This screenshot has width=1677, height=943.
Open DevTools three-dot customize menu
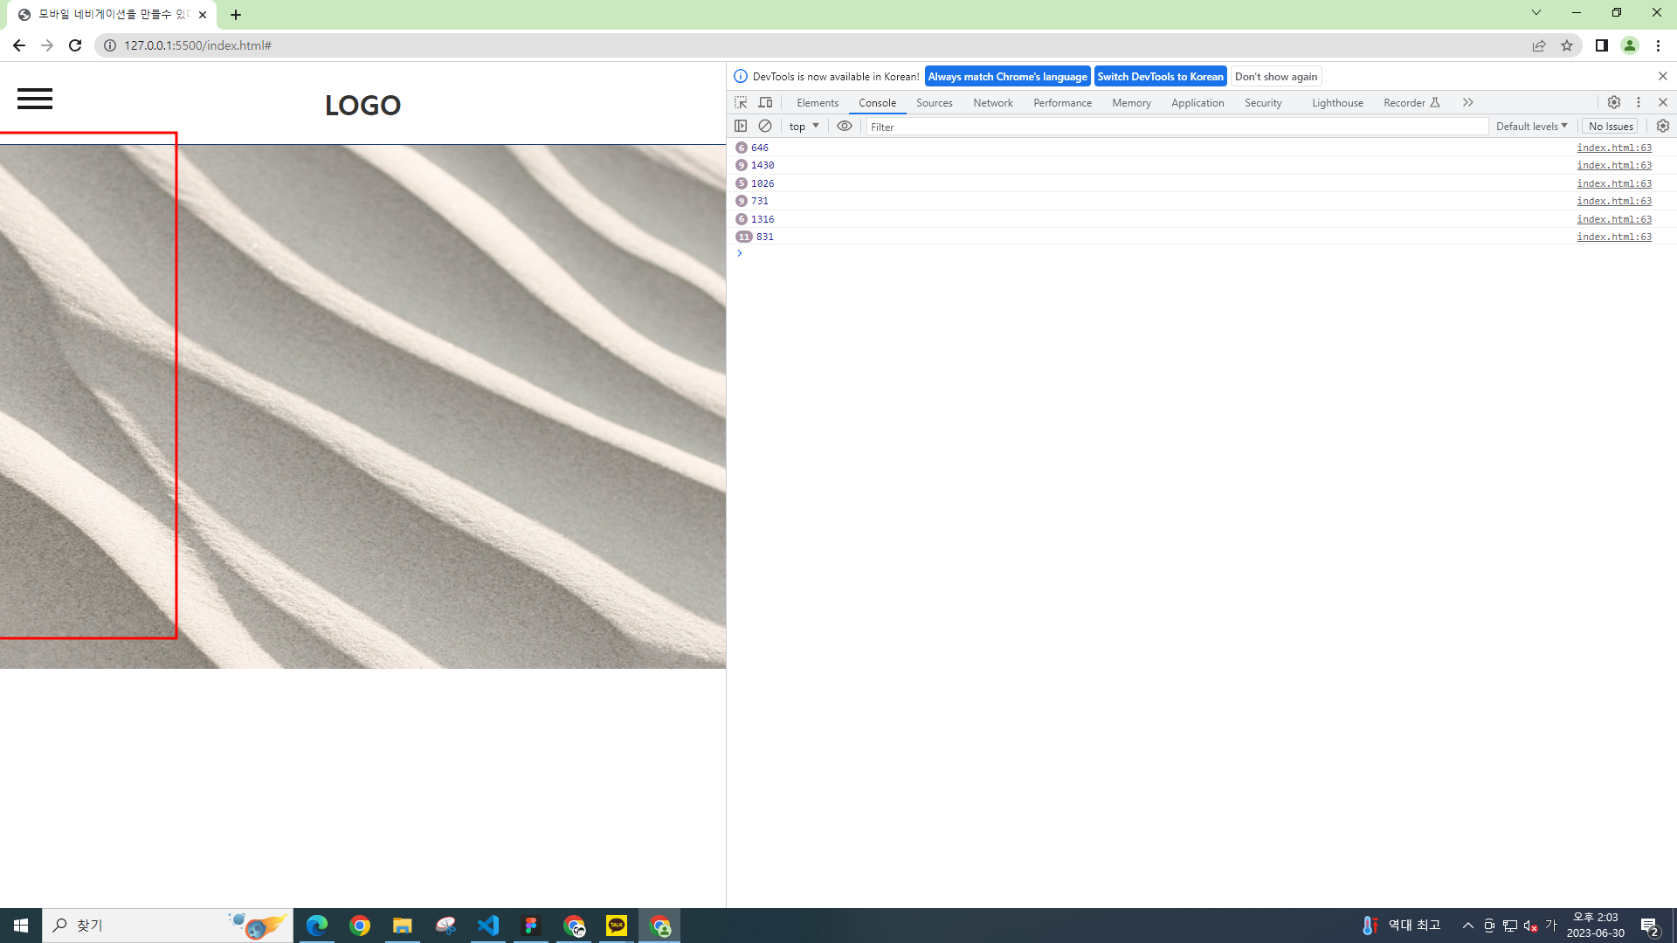tap(1639, 102)
